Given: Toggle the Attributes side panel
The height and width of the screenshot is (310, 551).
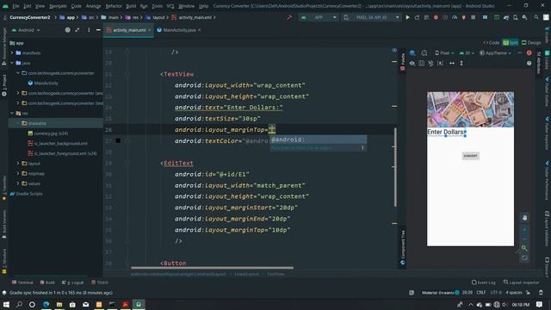Looking at the screenshot, I should 538,63.
